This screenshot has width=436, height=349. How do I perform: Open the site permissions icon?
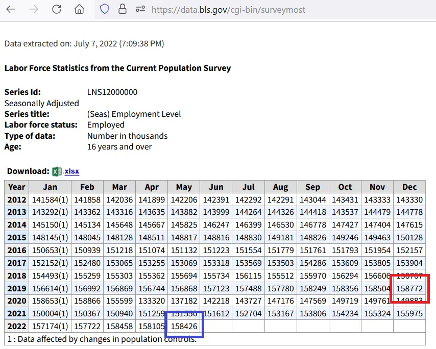140,9
